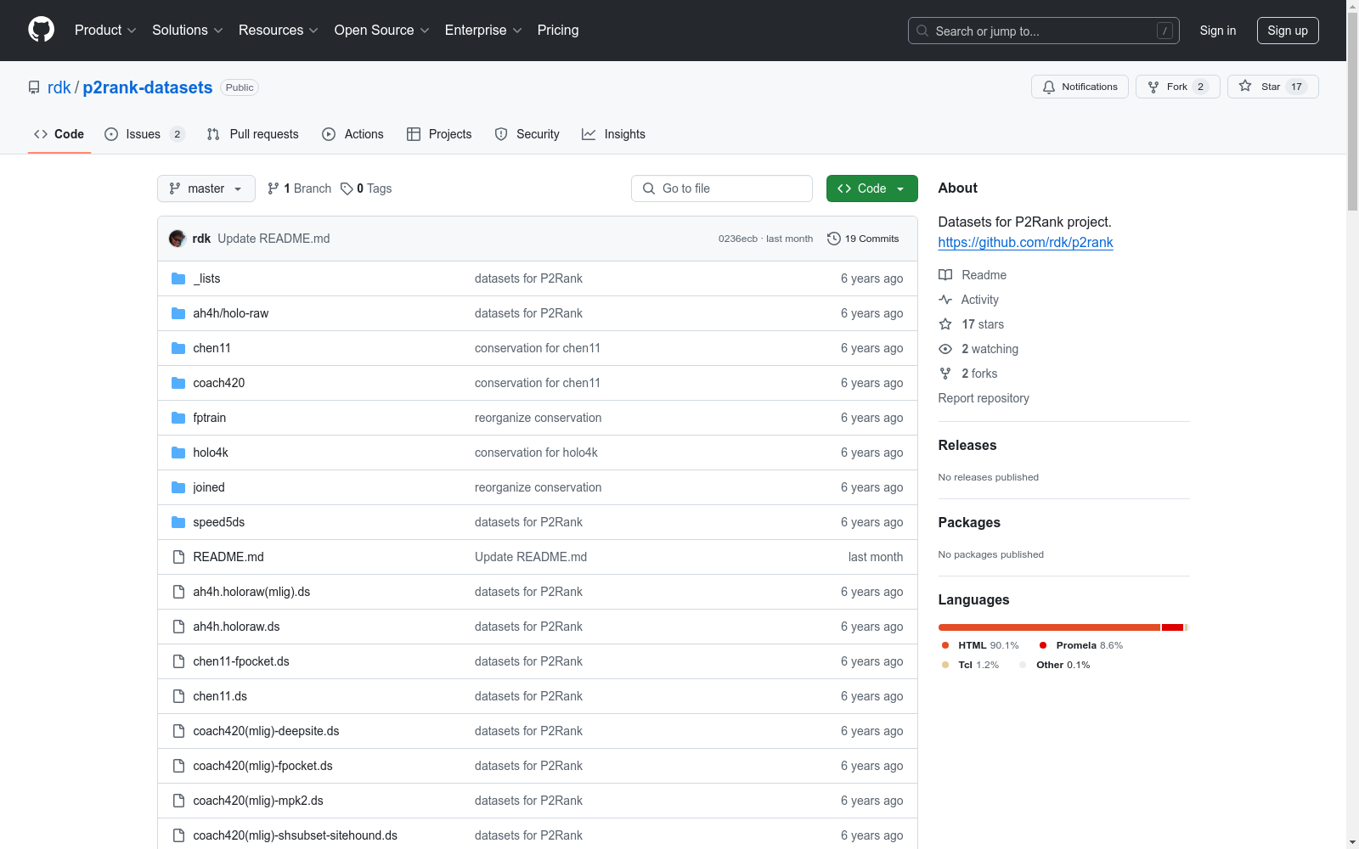Expand the Product menu
This screenshot has width=1359, height=849.
click(105, 31)
